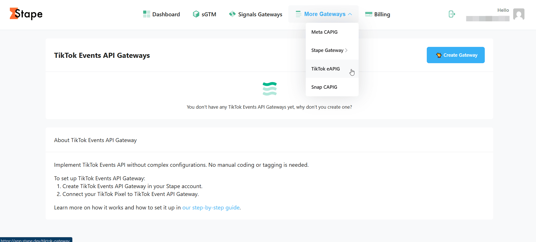536x242 pixels.
Task: Click the Hello greeting text
Action: tap(503, 10)
